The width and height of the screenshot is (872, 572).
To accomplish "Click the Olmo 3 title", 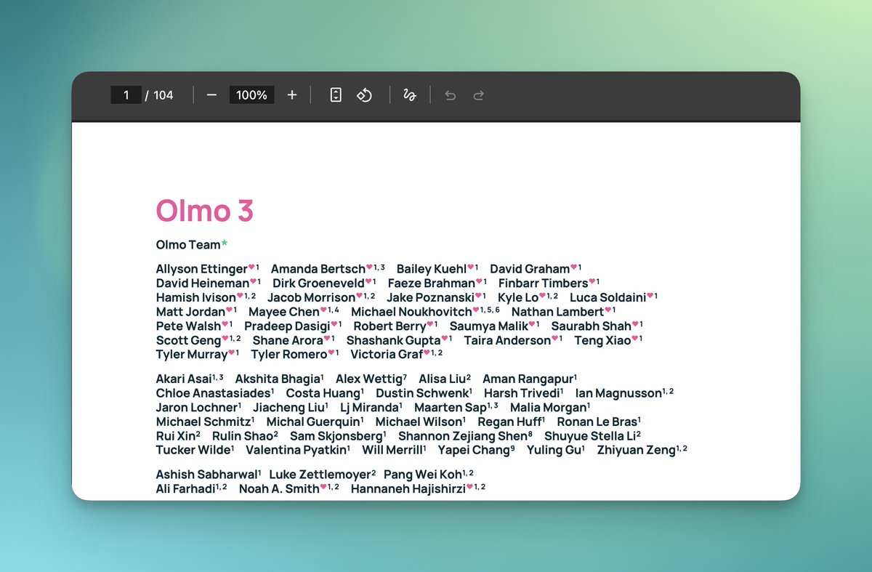I will (x=205, y=211).
